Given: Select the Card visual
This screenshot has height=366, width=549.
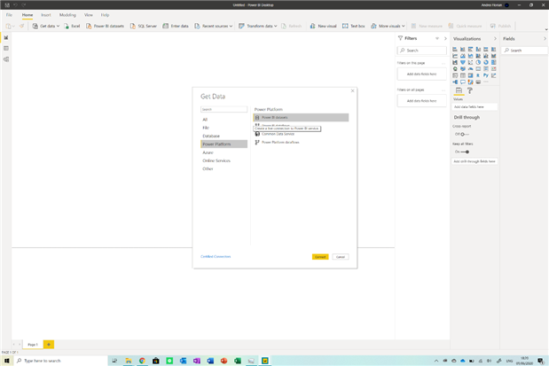Looking at the screenshot, I should (x=478, y=69).
